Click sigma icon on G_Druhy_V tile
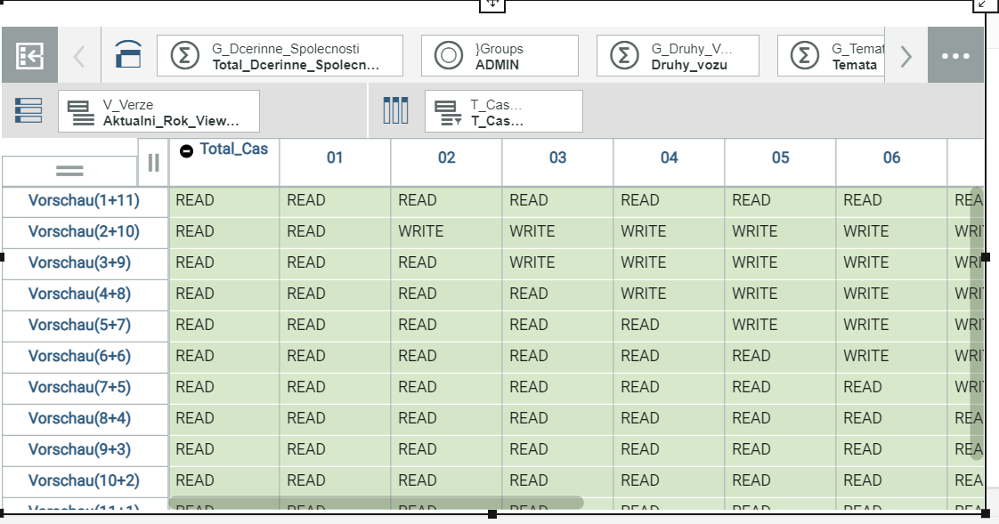The width and height of the screenshot is (999, 524). click(624, 55)
